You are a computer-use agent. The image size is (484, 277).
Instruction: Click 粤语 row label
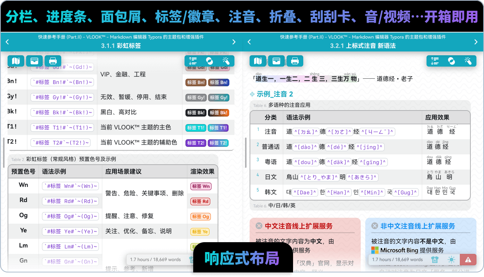[271, 162]
